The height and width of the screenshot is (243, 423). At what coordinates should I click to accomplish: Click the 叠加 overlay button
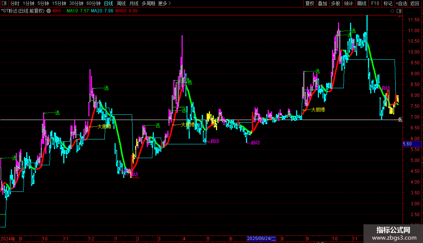(322, 3)
